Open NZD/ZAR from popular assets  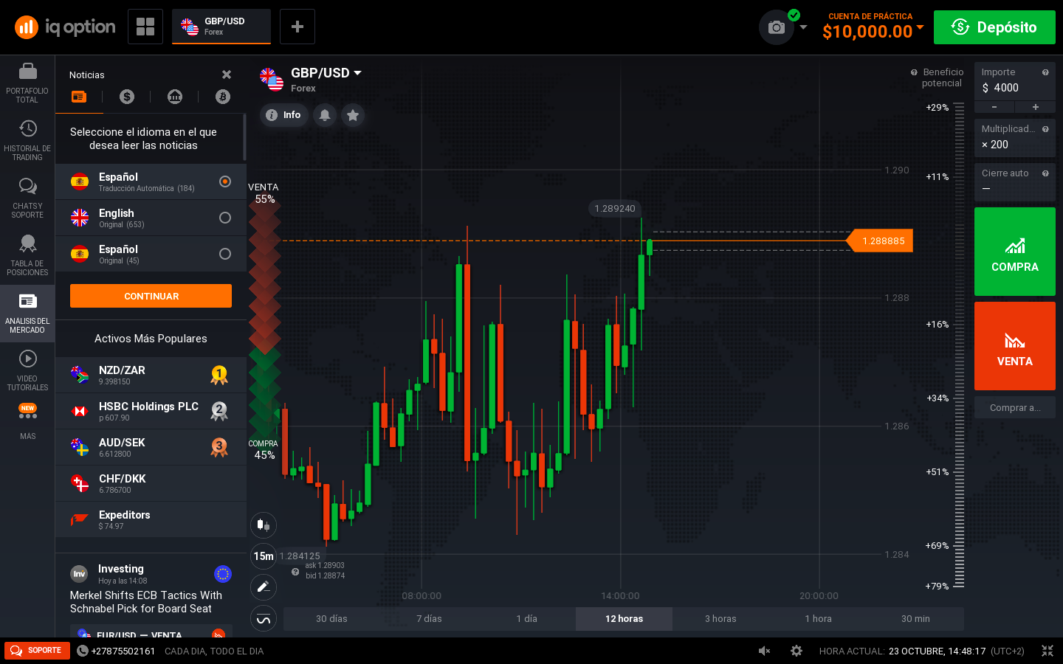[151, 375]
